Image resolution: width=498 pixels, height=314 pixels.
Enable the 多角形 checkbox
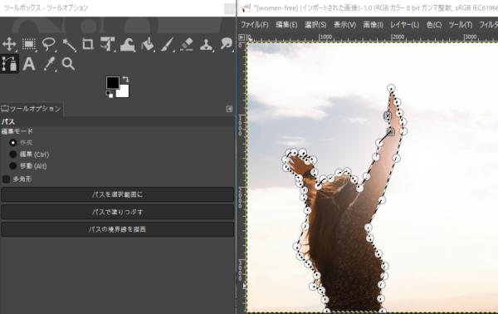(6, 179)
